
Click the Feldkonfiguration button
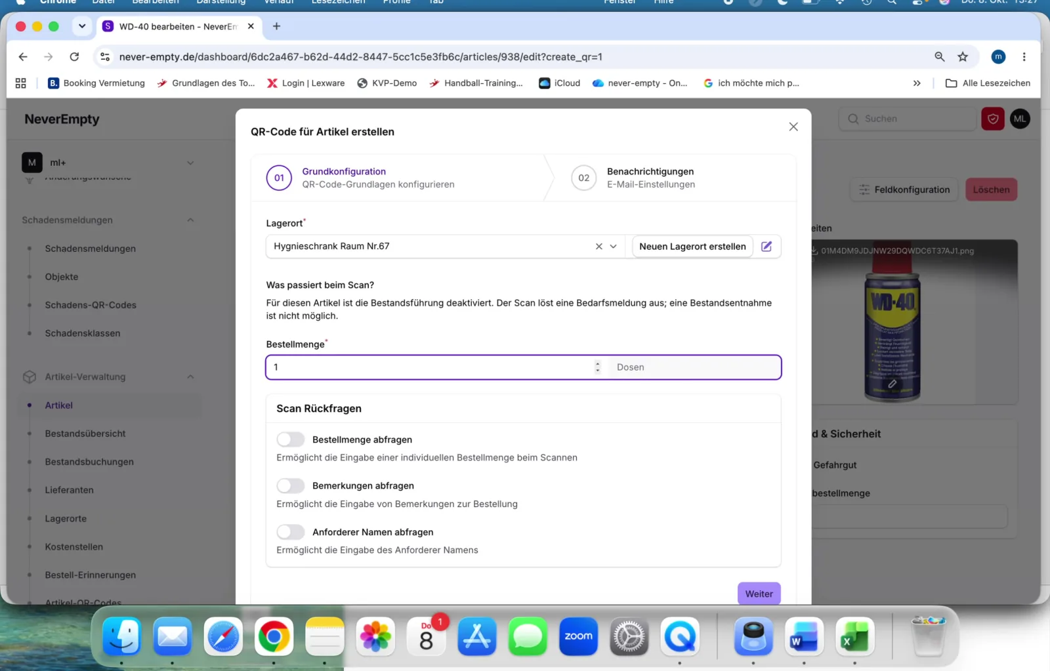click(x=904, y=190)
